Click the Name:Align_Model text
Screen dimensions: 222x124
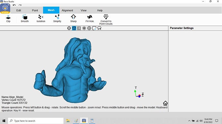pos(13,97)
